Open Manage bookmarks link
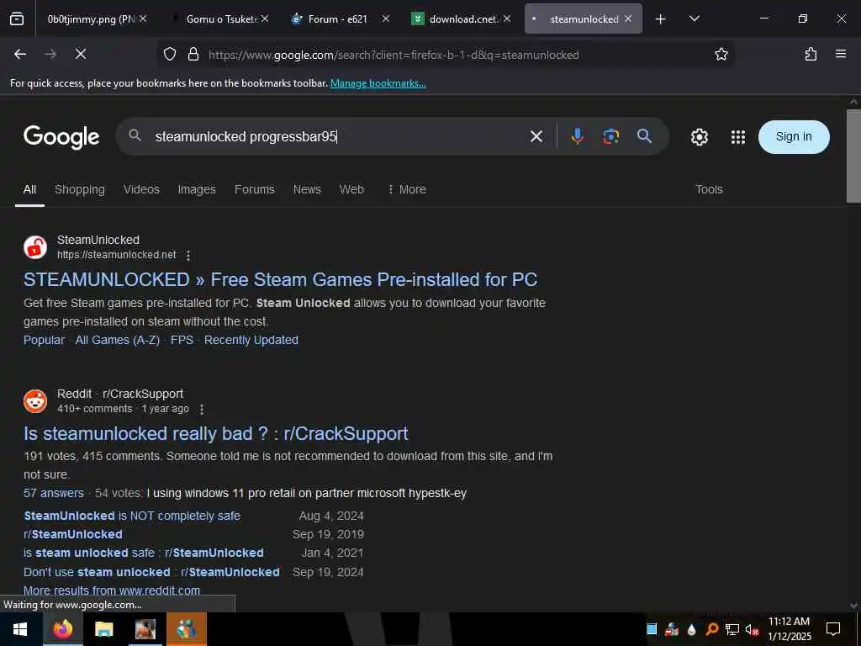Viewport: 861px width, 646px height. [378, 83]
